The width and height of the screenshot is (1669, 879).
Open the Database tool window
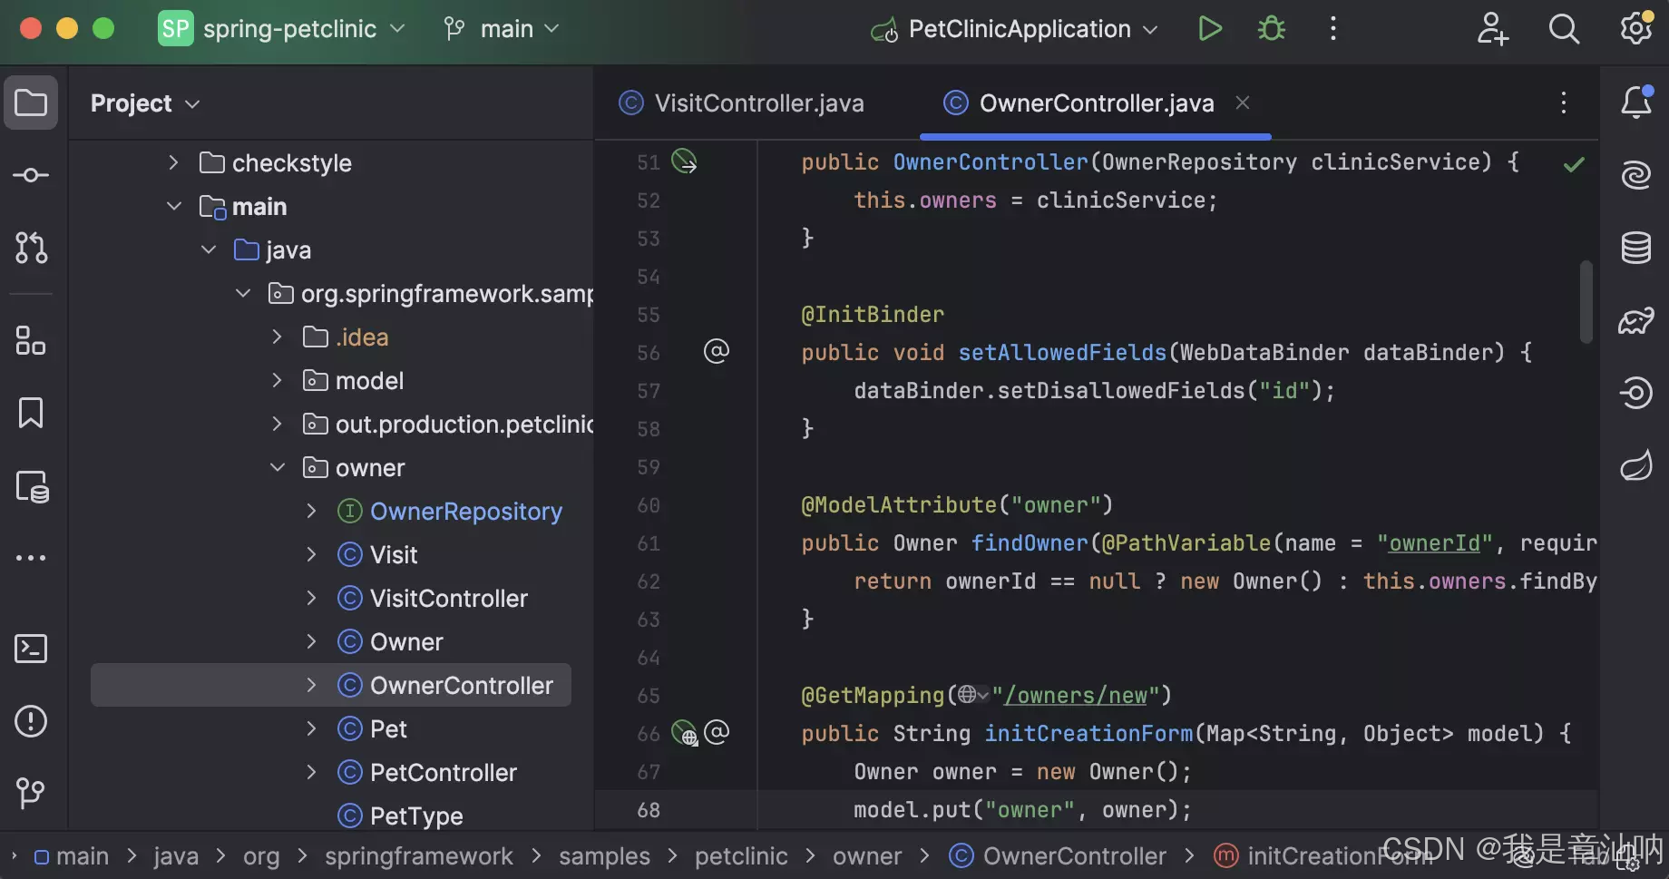(1636, 247)
